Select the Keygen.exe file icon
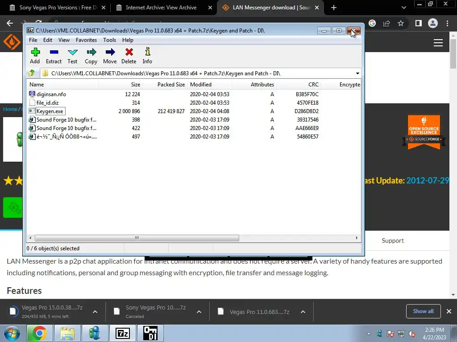The image size is (457, 342). (x=32, y=111)
